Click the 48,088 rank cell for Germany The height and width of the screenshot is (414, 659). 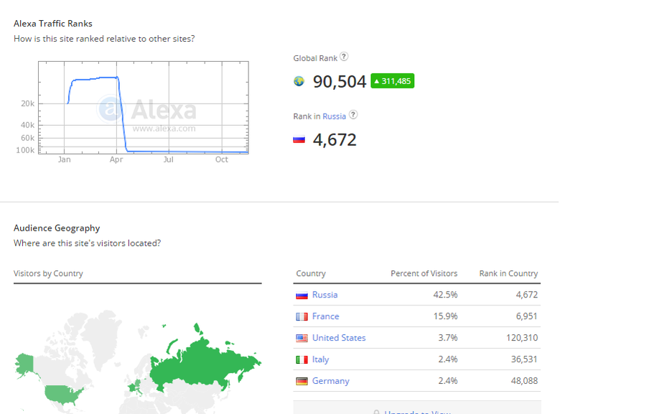(524, 381)
